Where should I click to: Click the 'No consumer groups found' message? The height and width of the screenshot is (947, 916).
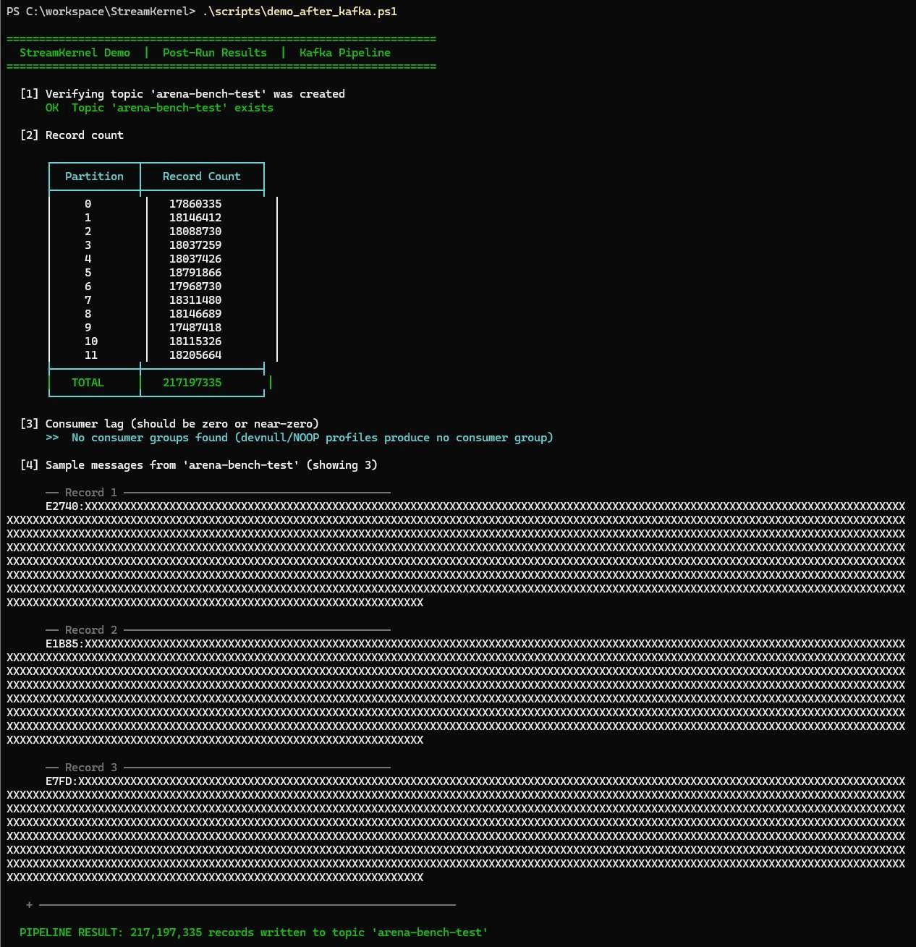point(300,438)
